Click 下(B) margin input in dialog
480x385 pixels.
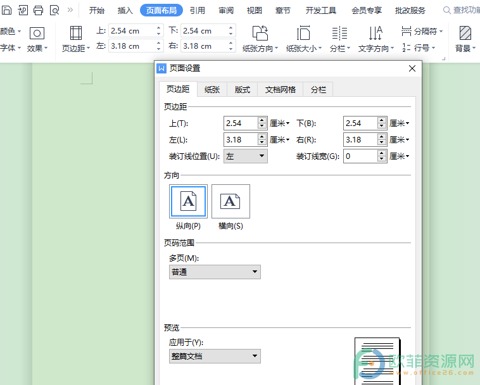[360, 123]
